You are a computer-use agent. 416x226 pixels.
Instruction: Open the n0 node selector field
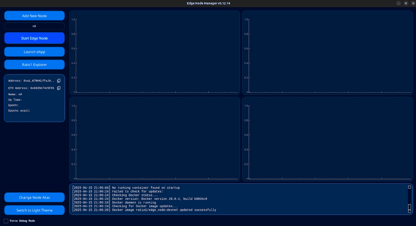point(34,26)
